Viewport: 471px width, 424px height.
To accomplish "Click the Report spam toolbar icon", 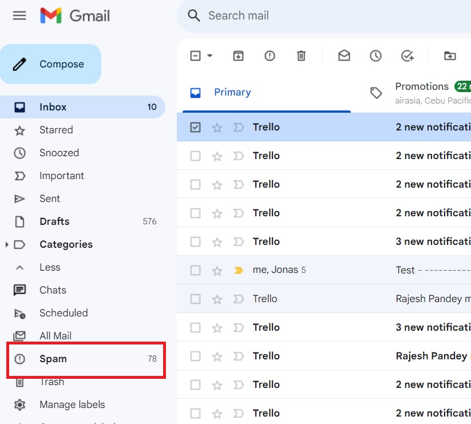I will pos(270,56).
